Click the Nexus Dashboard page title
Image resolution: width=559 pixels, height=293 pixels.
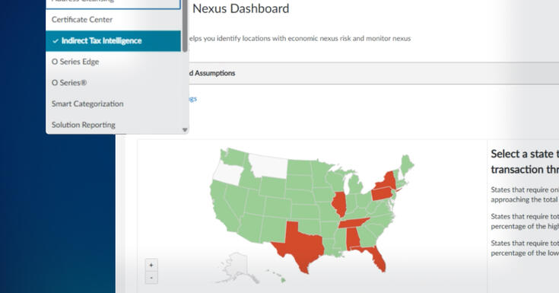tap(240, 8)
